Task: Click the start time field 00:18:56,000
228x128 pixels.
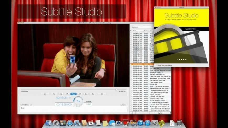Action: coord(64,104)
